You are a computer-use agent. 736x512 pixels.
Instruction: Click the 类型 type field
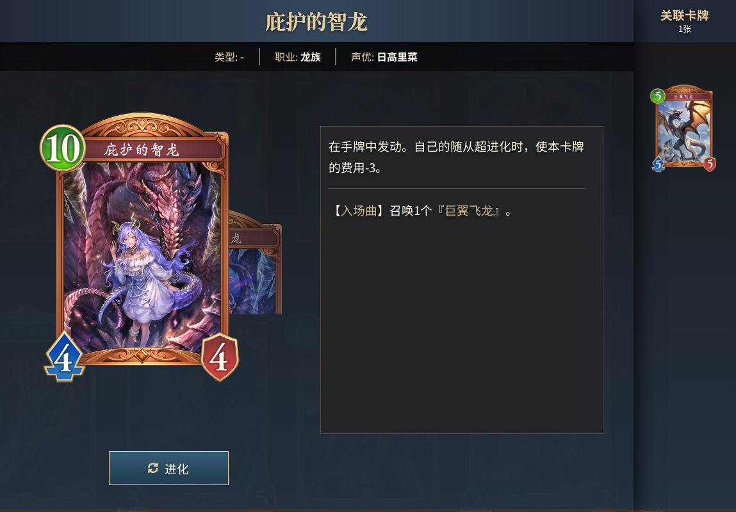pos(229,57)
